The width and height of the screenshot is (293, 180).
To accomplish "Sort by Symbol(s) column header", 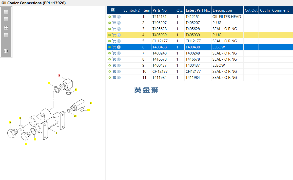I will [132, 10].
